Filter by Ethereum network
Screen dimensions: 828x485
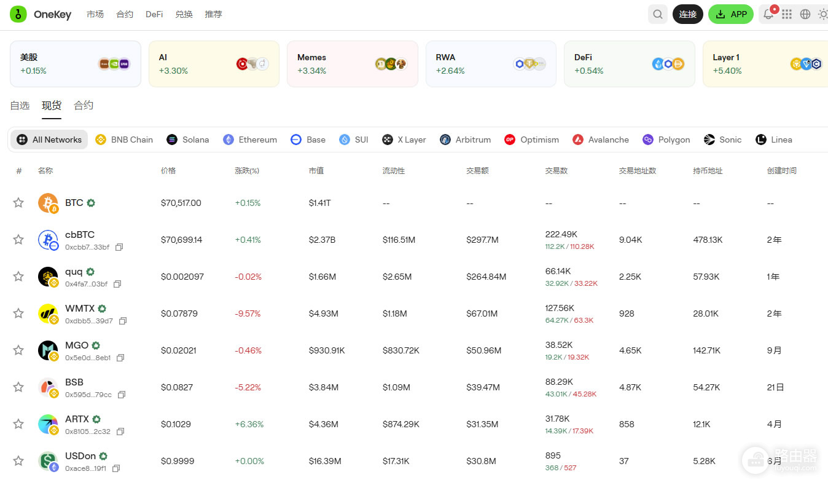coord(250,140)
